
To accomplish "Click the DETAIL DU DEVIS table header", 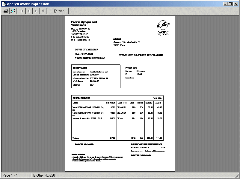I will [x=81, y=98].
